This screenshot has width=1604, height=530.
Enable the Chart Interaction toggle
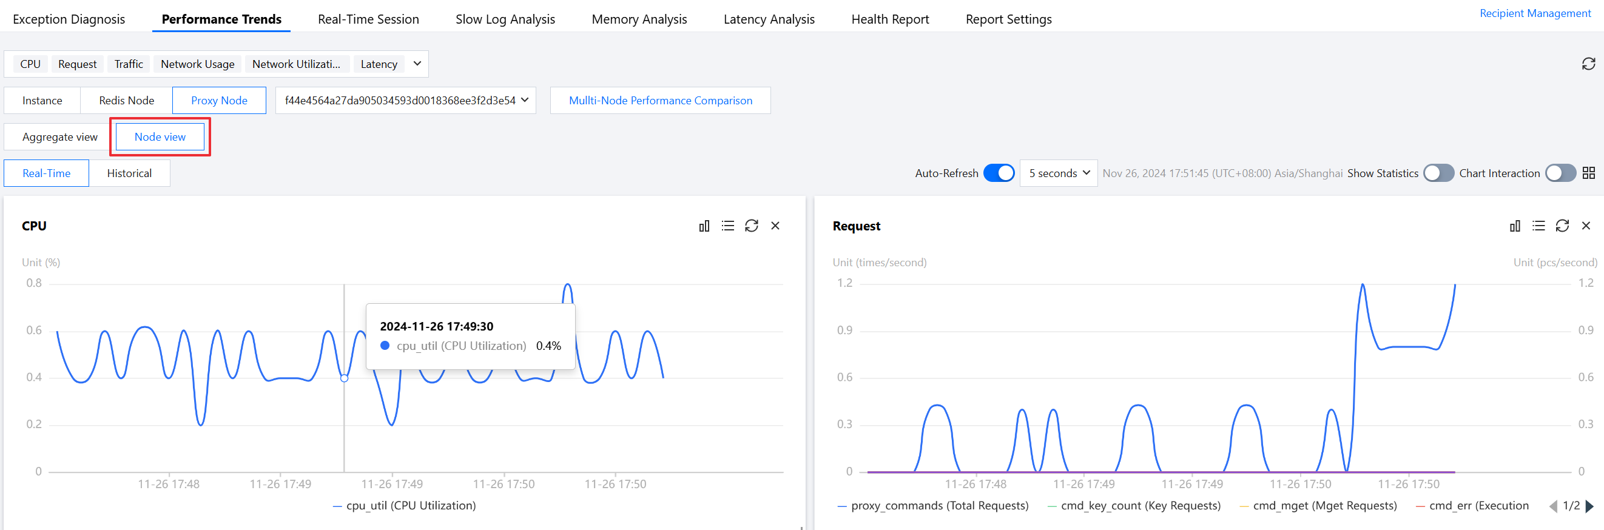[1560, 173]
